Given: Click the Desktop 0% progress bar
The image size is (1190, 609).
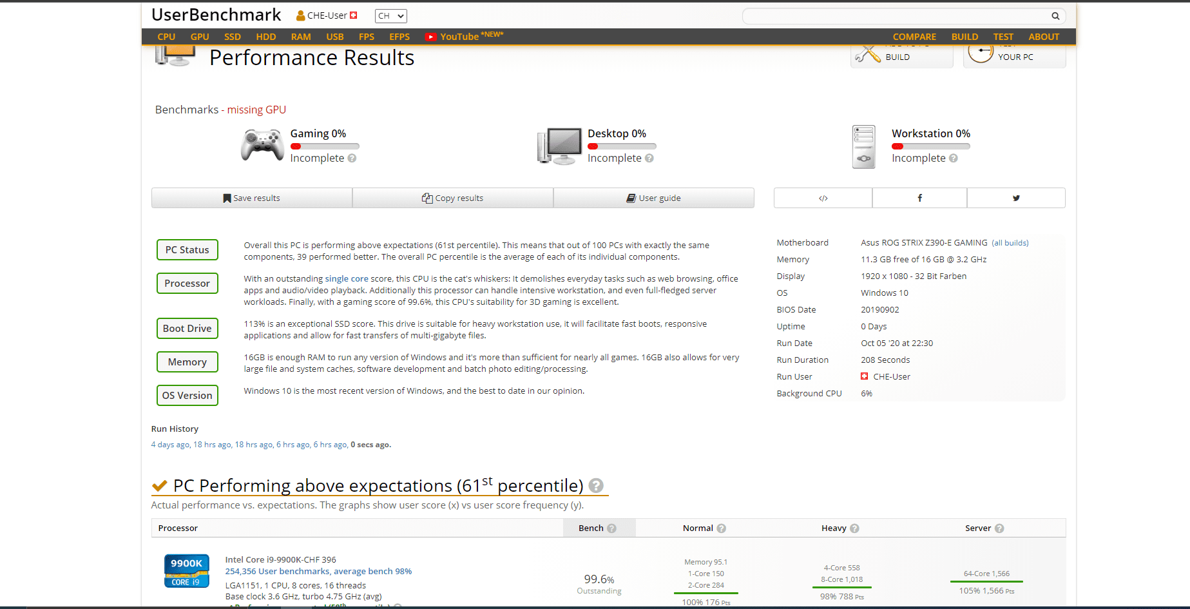Looking at the screenshot, I should (x=622, y=147).
